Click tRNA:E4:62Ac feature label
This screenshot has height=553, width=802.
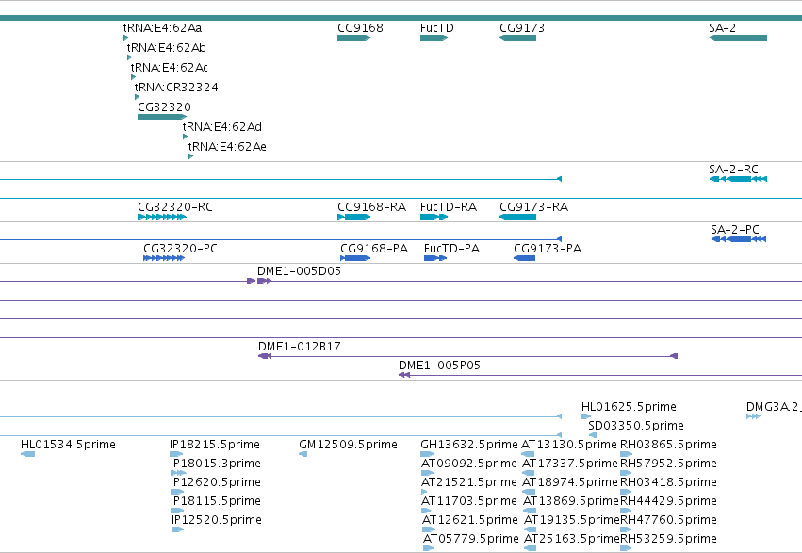[170, 68]
